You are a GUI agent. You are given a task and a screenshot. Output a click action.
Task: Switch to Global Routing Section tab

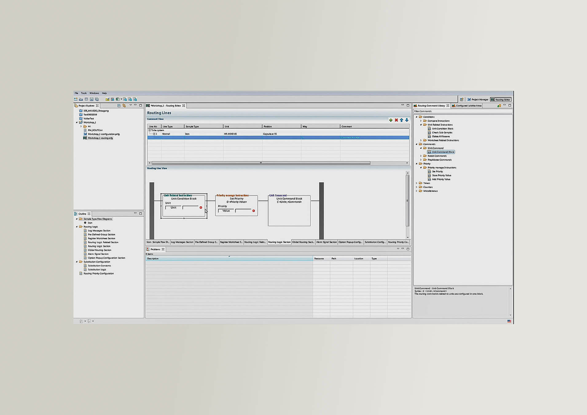point(303,242)
